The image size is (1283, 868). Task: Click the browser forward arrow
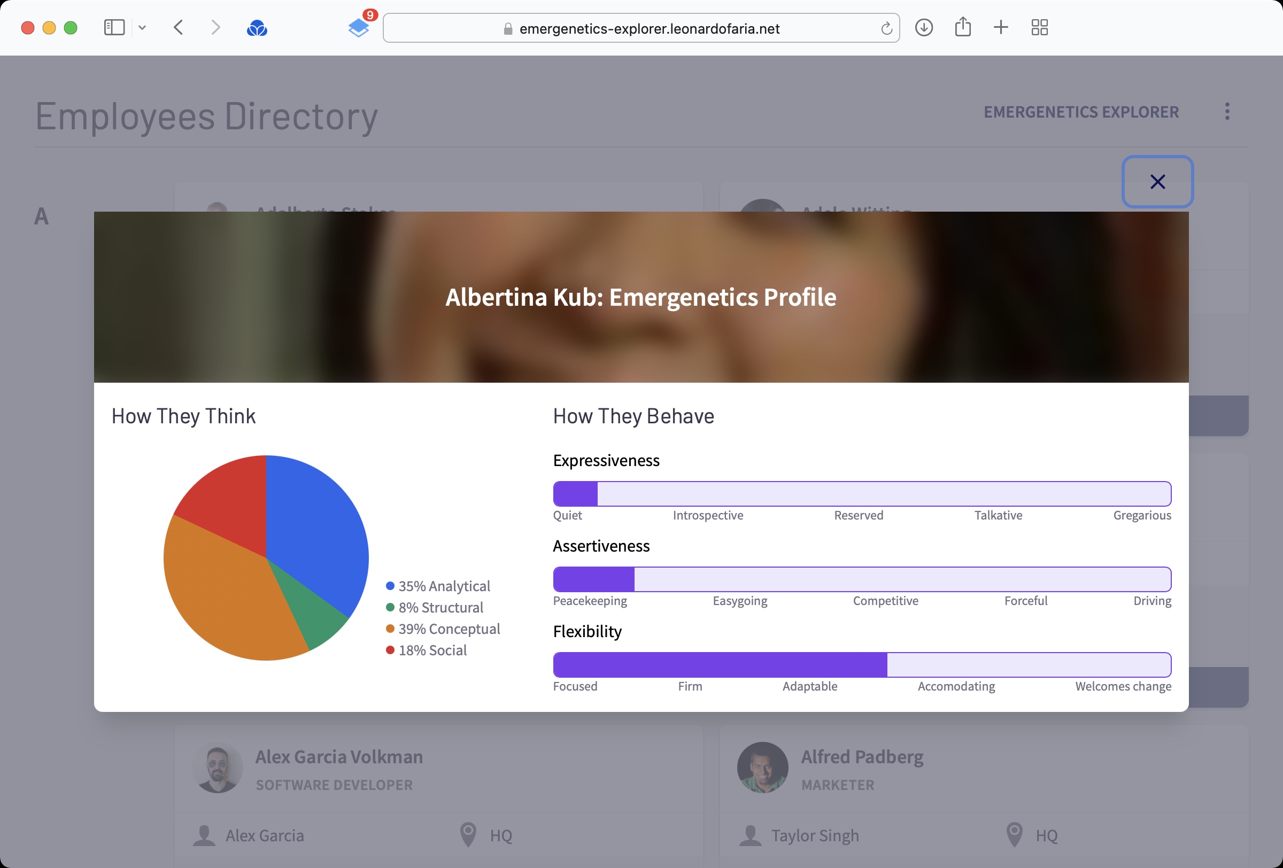(x=215, y=28)
